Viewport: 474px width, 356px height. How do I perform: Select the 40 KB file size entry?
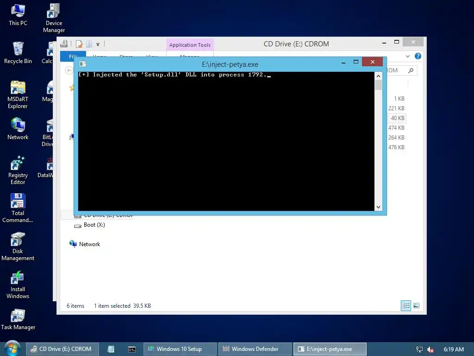(398, 118)
